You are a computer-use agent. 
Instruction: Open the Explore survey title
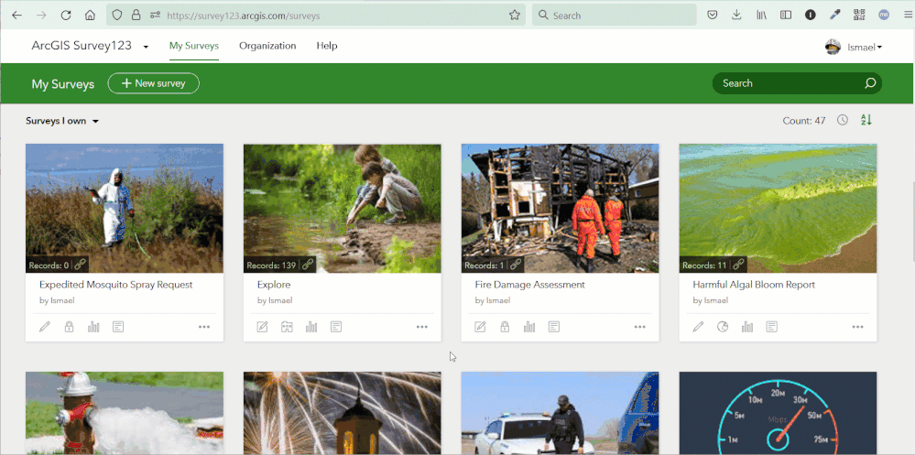[x=274, y=285]
